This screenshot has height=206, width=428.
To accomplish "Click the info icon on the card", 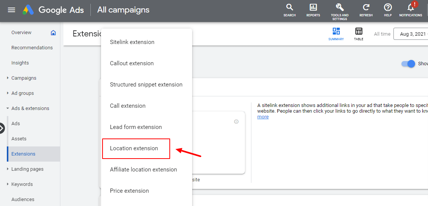I will 236,122.
